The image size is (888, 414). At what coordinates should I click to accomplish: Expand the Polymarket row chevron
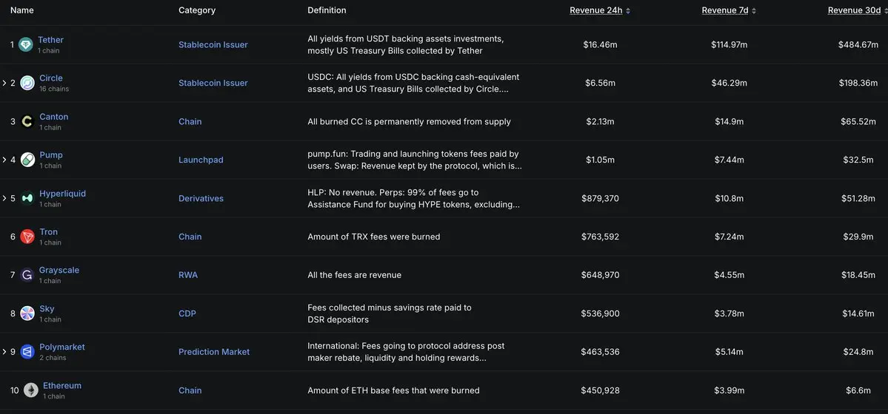[4, 352]
